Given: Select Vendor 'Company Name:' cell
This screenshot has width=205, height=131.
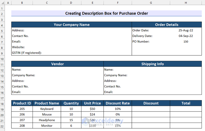Looking at the screenshot, I should 57,75.
